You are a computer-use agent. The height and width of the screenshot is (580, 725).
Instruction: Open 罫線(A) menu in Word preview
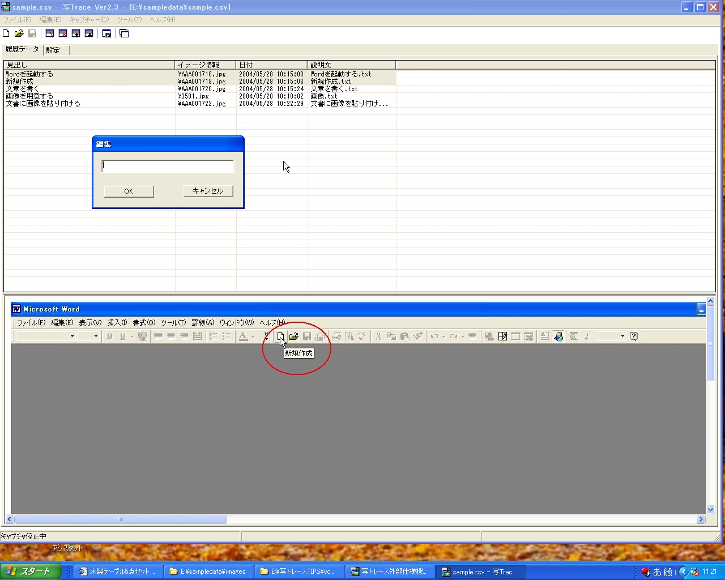point(203,323)
